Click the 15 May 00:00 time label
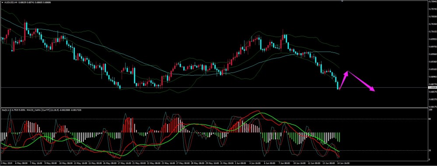 (95, 163)
